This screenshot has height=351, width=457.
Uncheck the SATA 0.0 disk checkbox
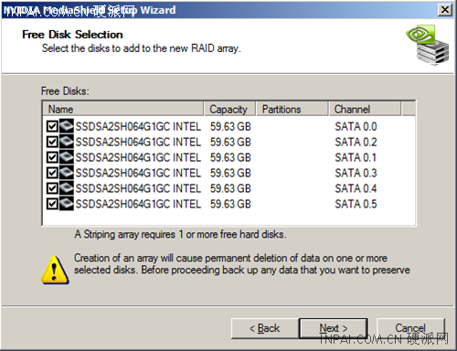pyautogui.click(x=52, y=126)
